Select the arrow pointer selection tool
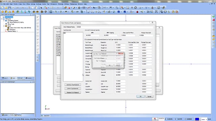The height and width of the screenshot is (121, 216). pos(41,8)
